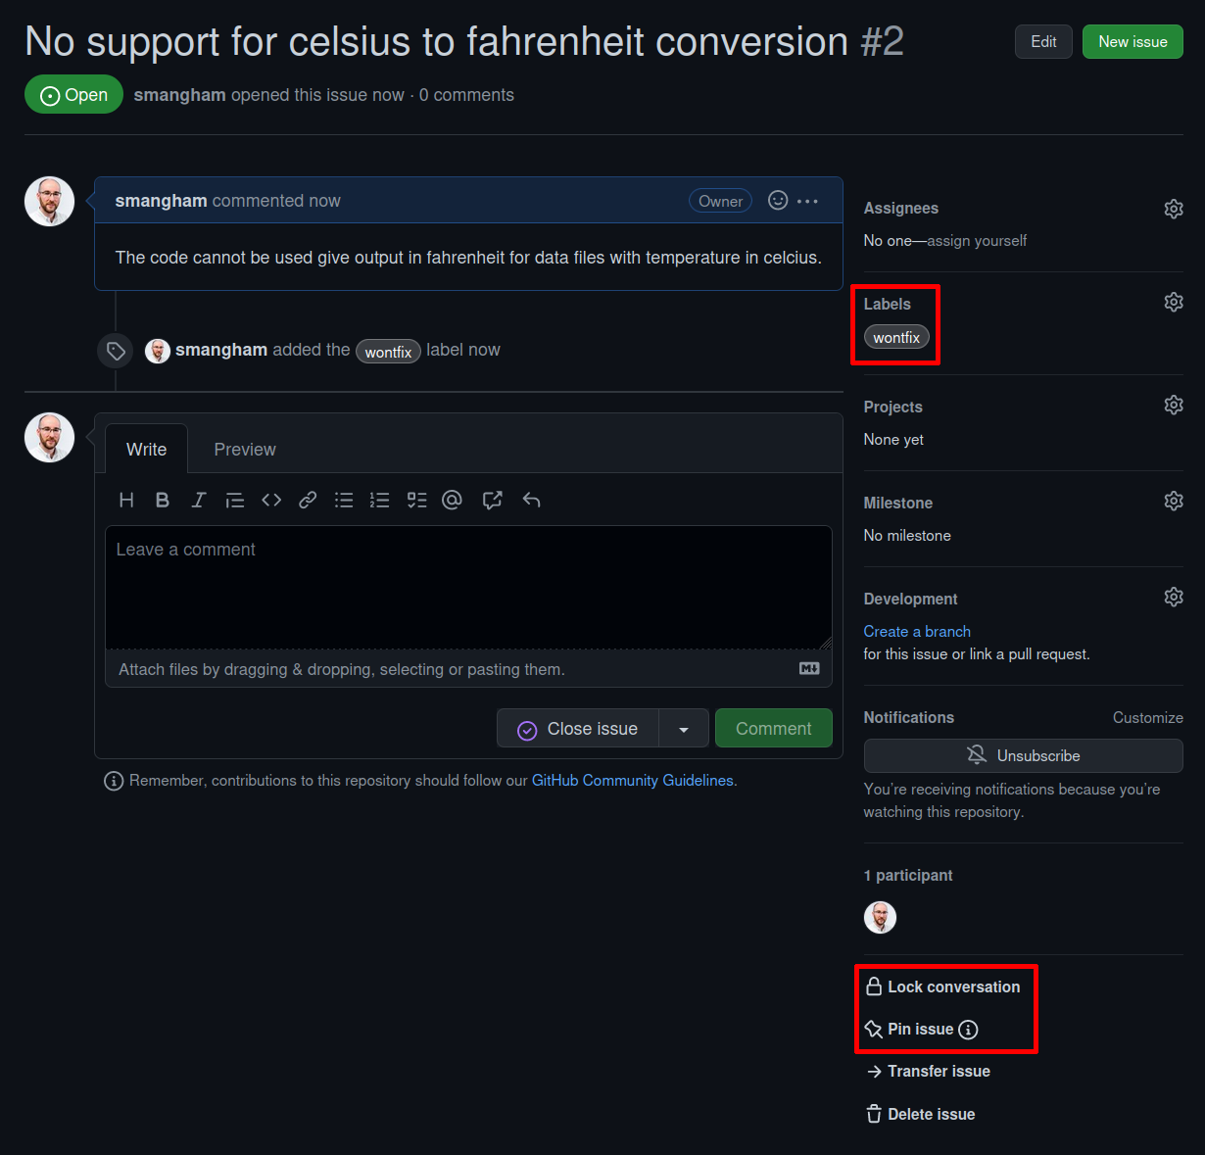The height and width of the screenshot is (1155, 1205).
Task: Expand the Close issue dropdown arrow
Action: pos(684,729)
